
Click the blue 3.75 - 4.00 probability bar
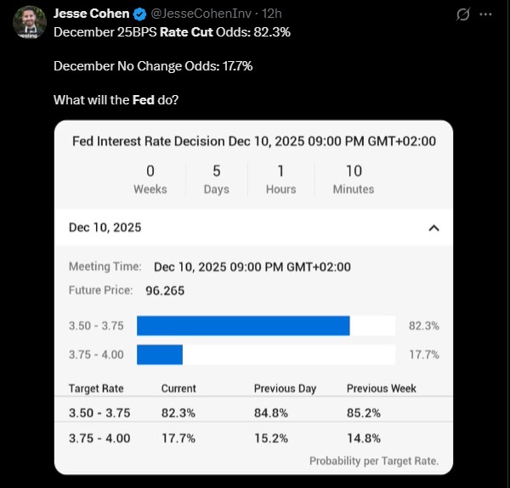pos(160,355)
